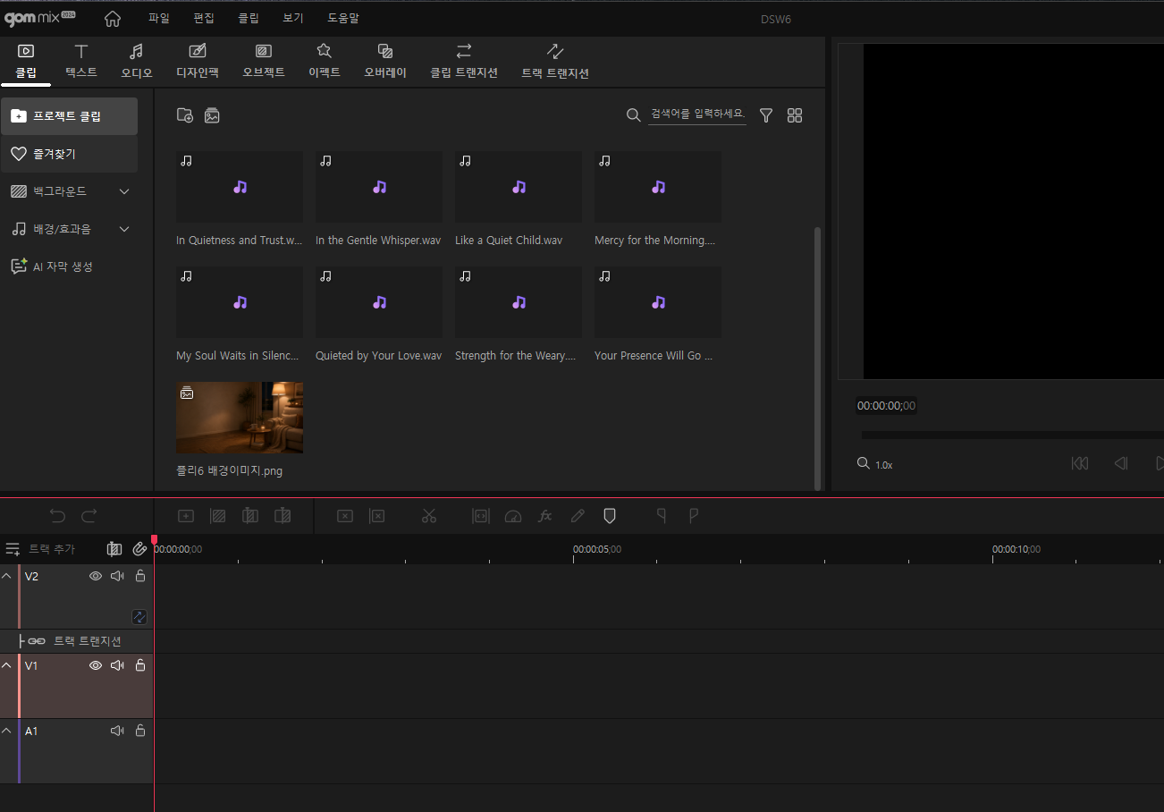Mute the A1 track speaker
Image resolution: width=1164 pixels, height=812 pixels.
click(x=117, y=731)
